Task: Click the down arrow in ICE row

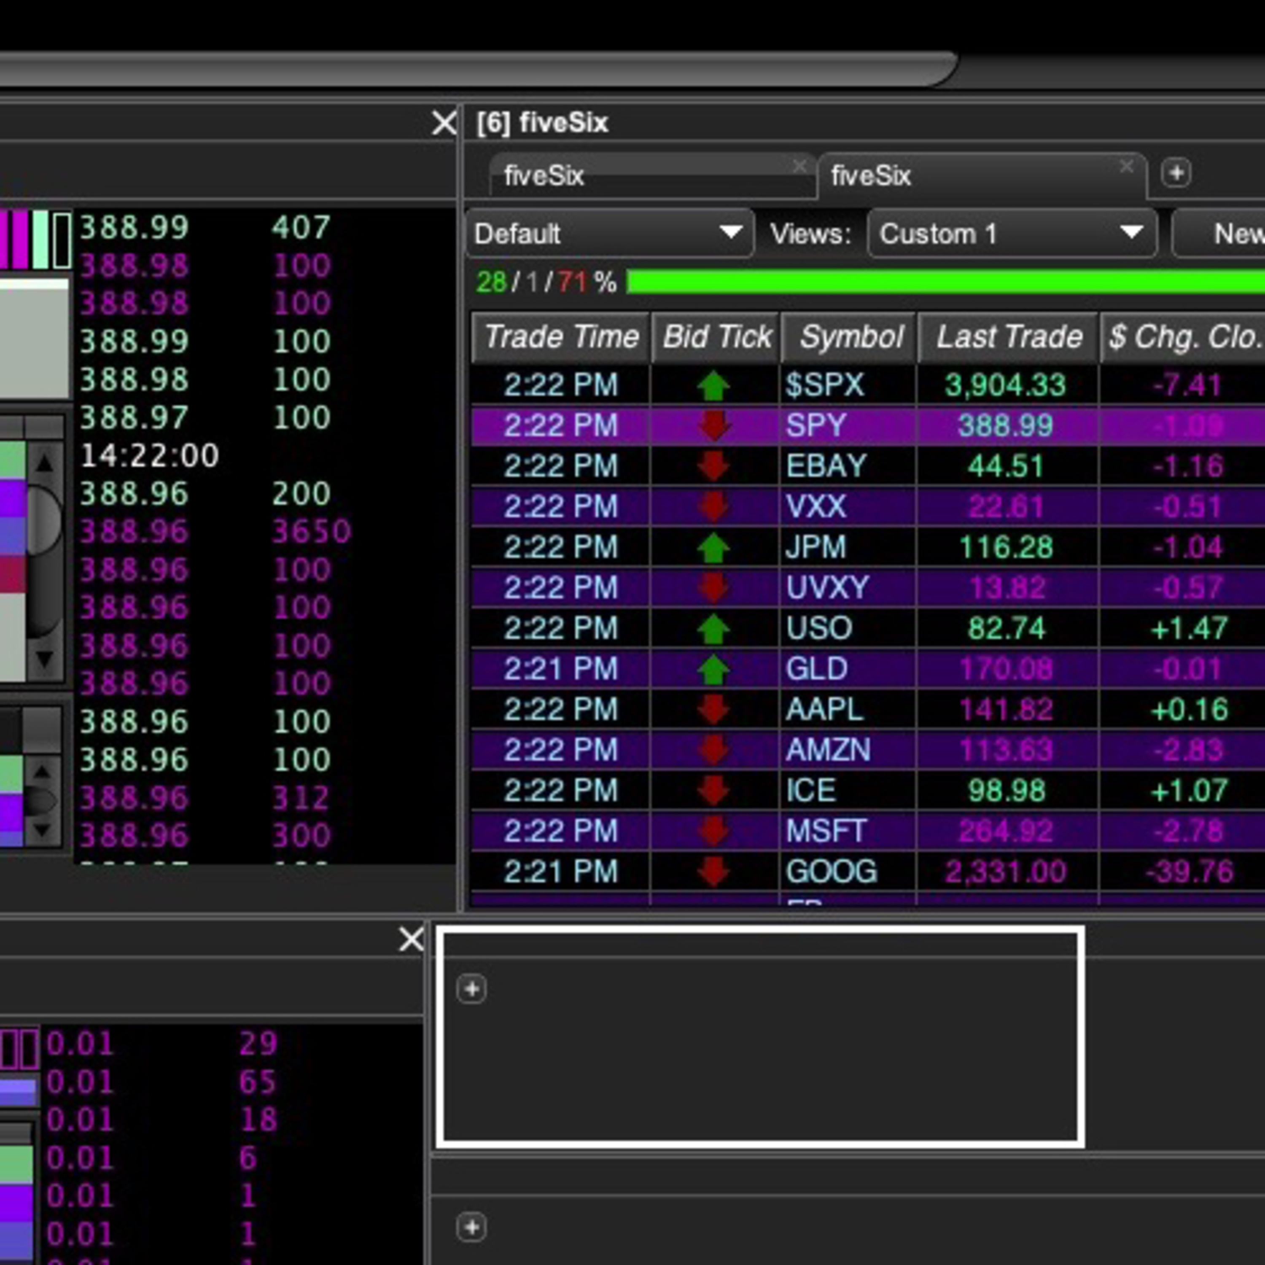Action: 714,791
